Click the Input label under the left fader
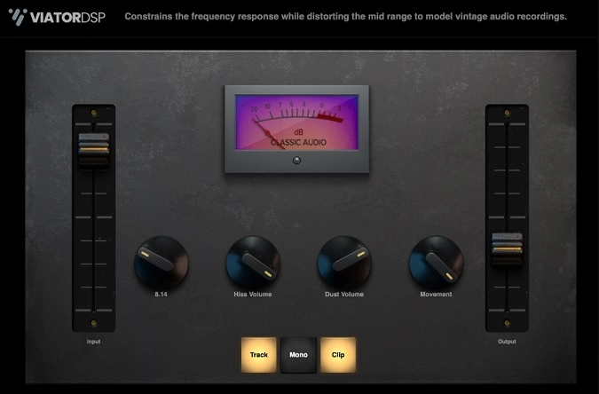Image resolution: width=599 pixels, height=394 pixels. click(93, 342)
